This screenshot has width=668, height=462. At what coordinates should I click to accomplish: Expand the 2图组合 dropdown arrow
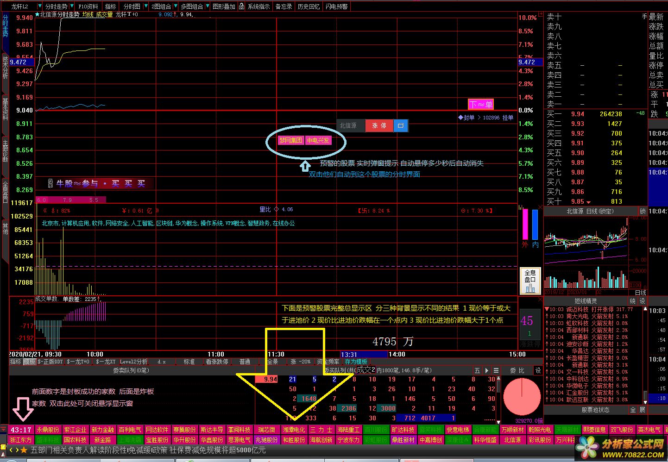pos(175,6)
